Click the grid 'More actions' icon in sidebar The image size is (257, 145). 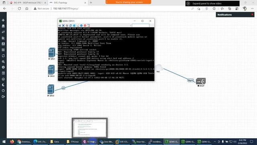[3, 50]
